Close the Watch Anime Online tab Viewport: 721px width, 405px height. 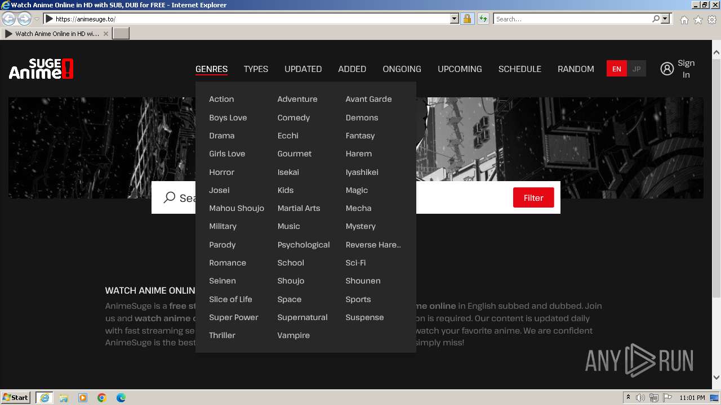coord(106,34)
